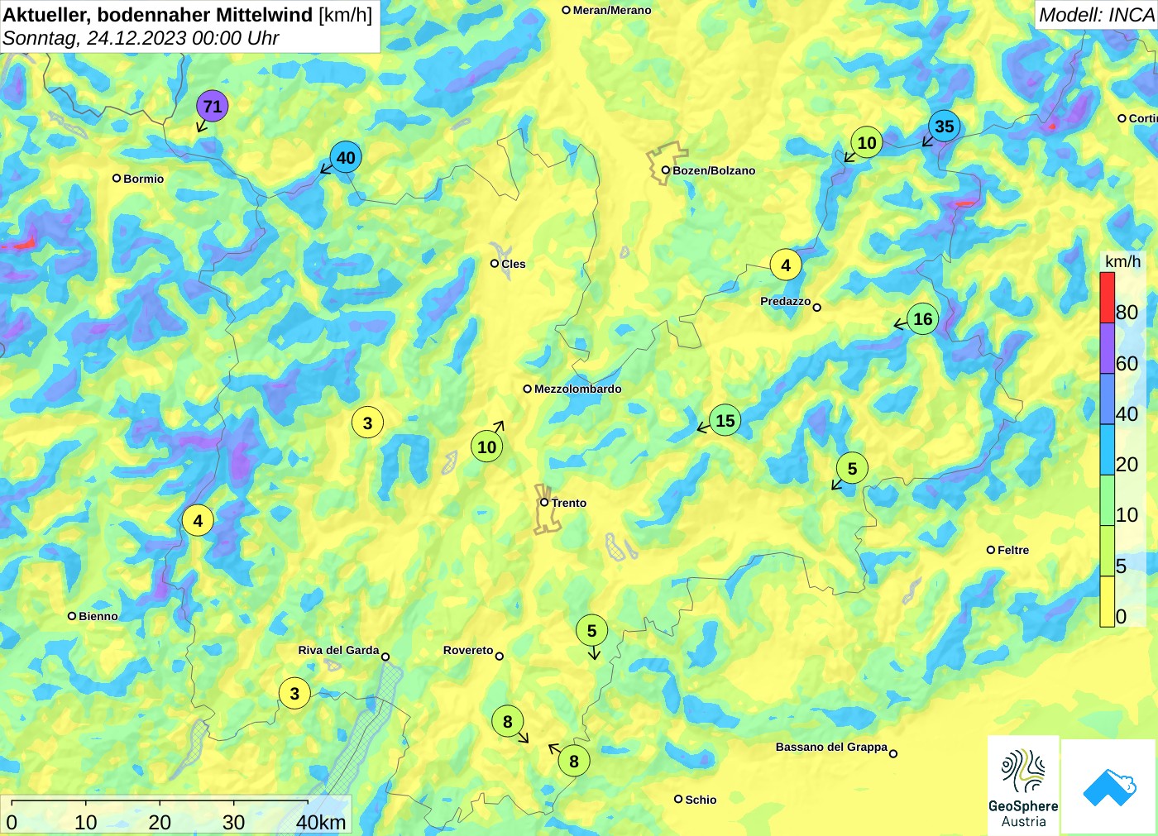The image size is (1158, 836).
Task: Click the Meran/Merano label
Action: pos(612,10)
